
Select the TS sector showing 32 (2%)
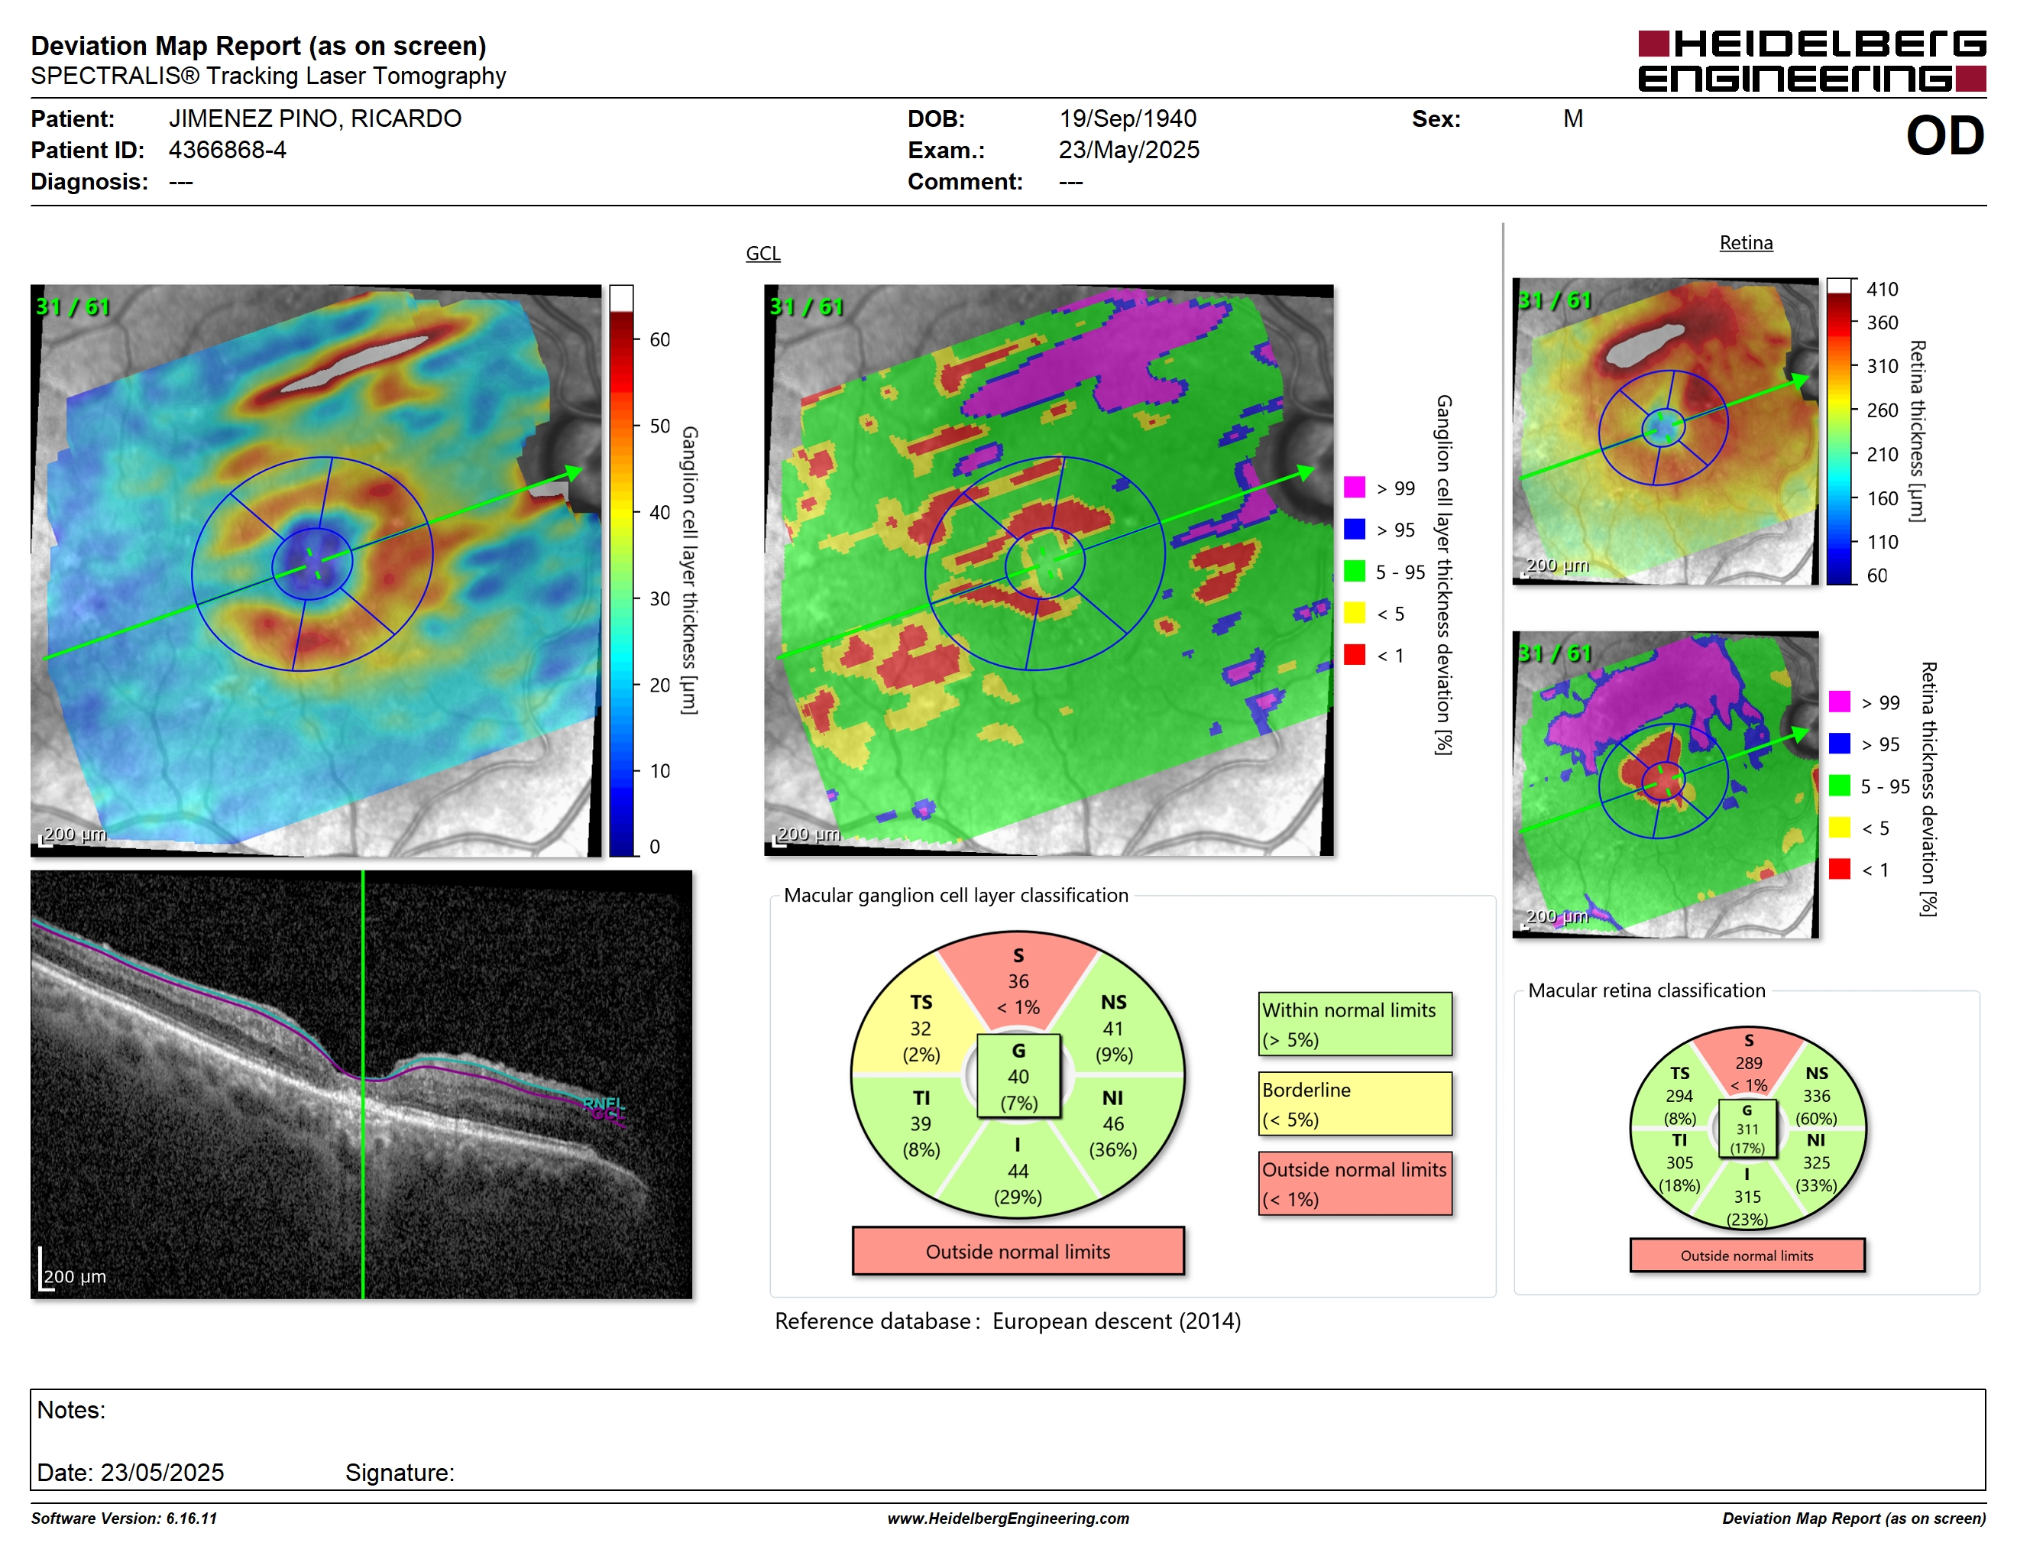pyautogui.click(x=921, y=1027)
